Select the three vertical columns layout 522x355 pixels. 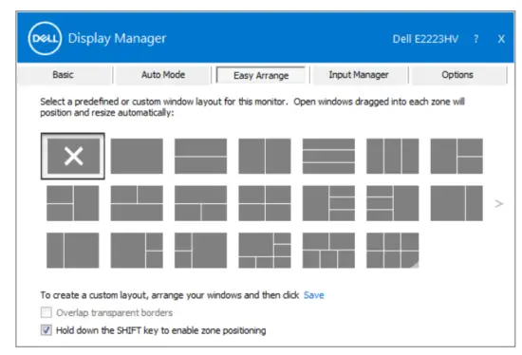click(393, 157)
